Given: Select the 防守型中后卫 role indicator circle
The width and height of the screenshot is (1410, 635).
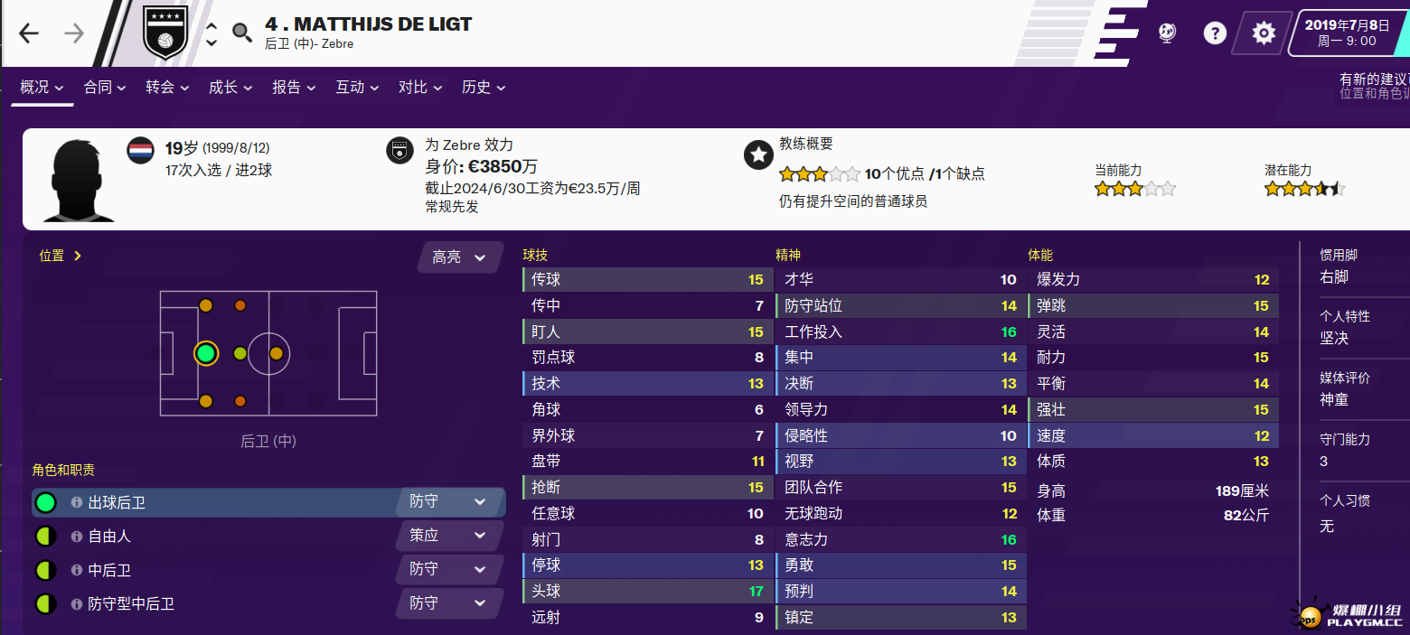Looking at the screenshot, I should [x=45, y=604].
